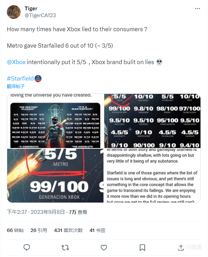Open the @Xbox mention link
Image resolution: width=208 pixels, height=257 pixels.
tap(16, 62)
